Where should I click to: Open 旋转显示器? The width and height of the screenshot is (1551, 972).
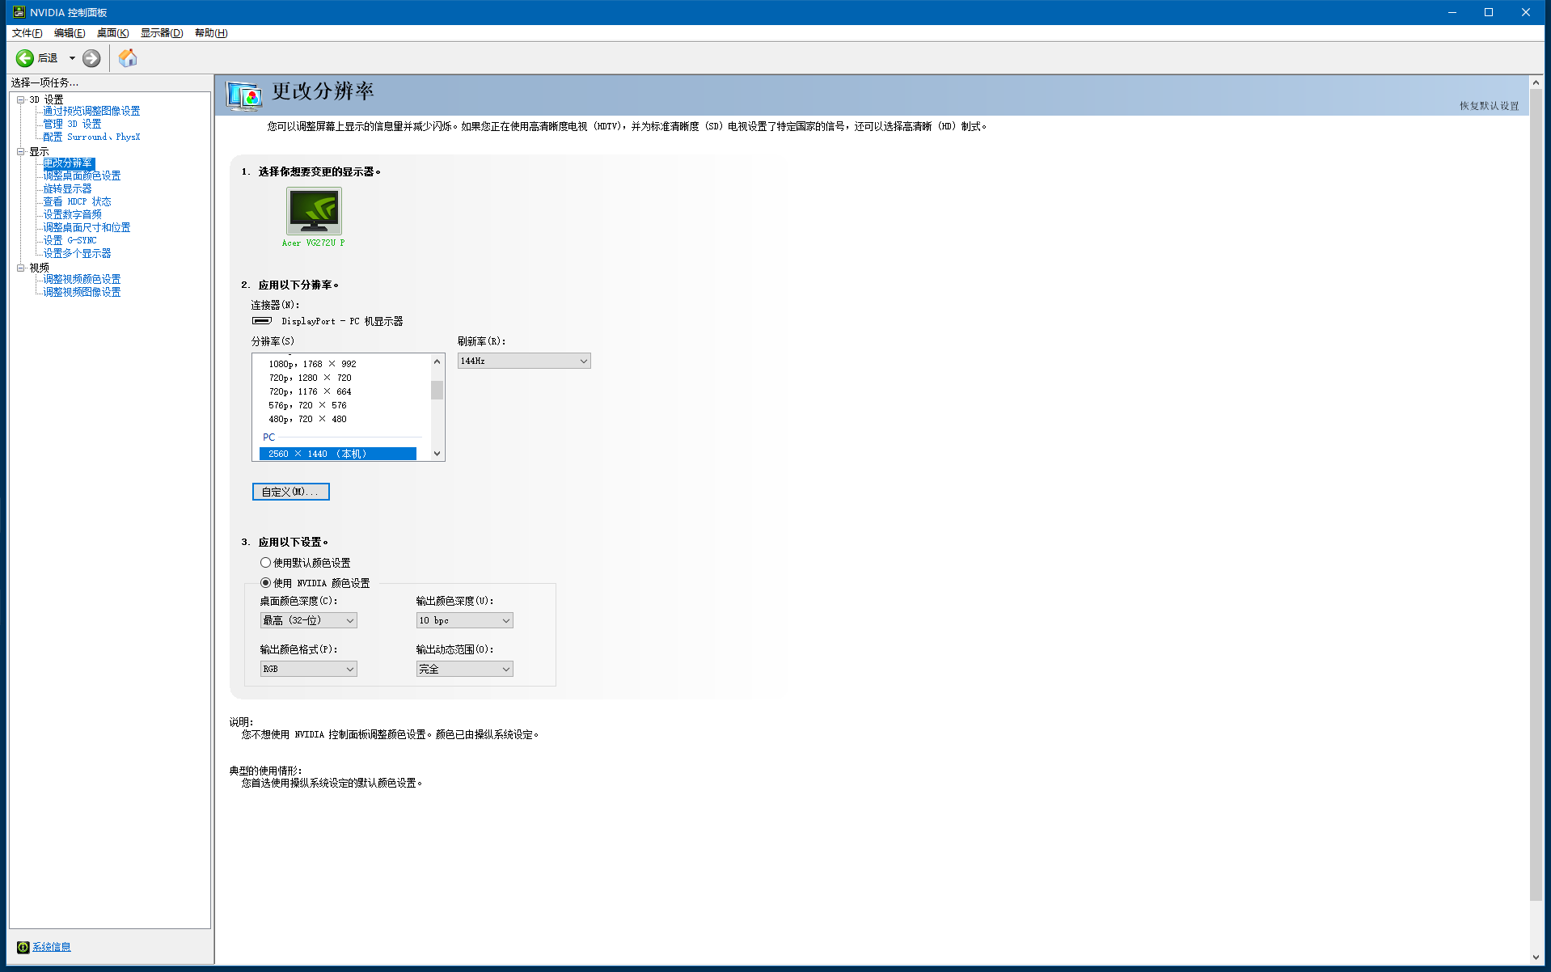[x=67, y=189]
